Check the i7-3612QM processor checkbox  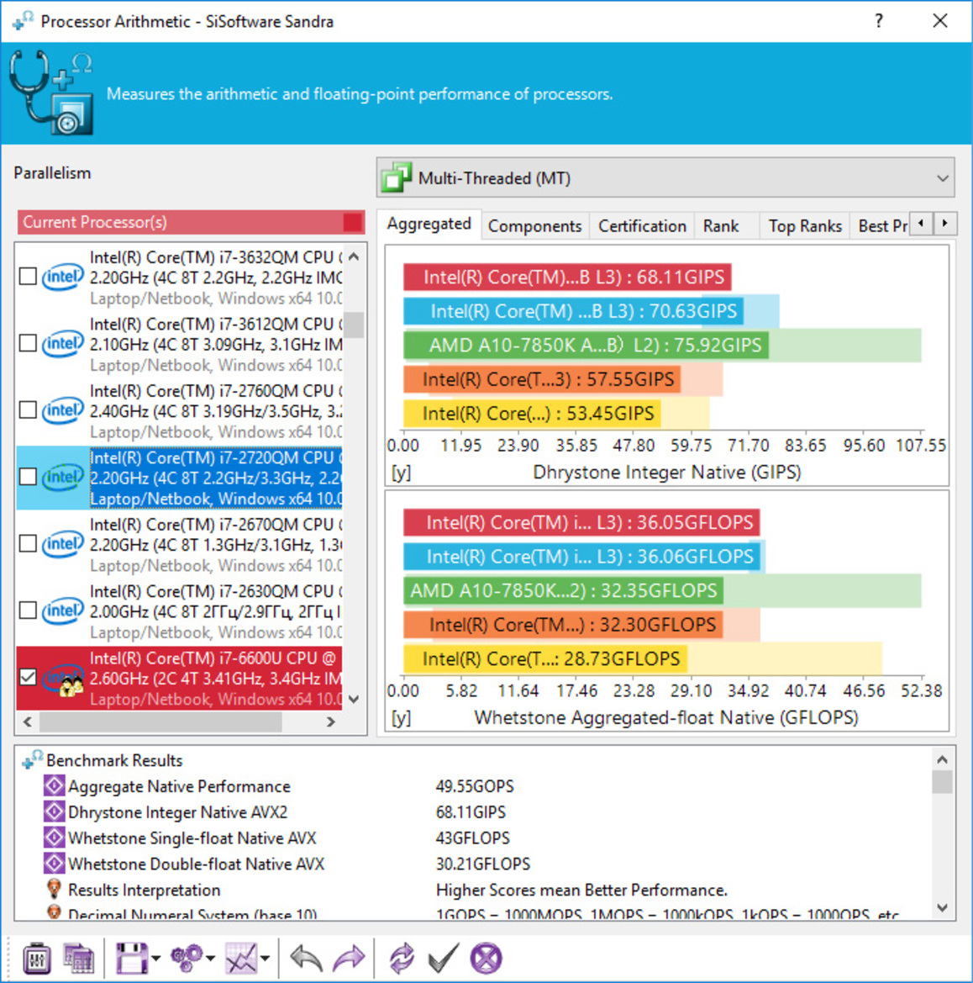point(28,343)
